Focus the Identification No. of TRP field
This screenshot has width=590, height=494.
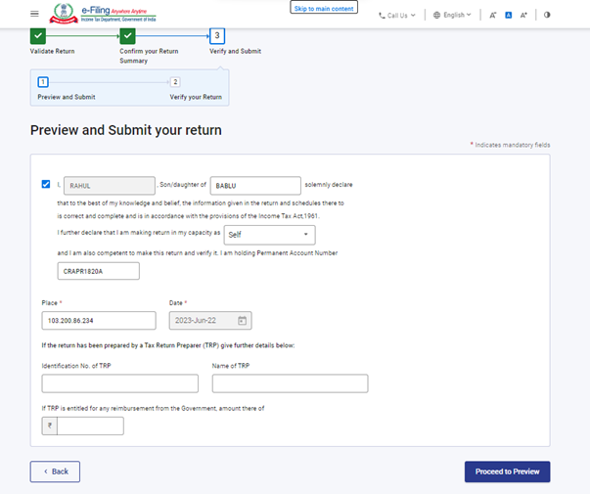106,383
